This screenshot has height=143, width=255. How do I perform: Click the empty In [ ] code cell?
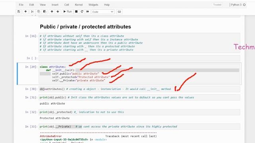(x=139, y=58)
